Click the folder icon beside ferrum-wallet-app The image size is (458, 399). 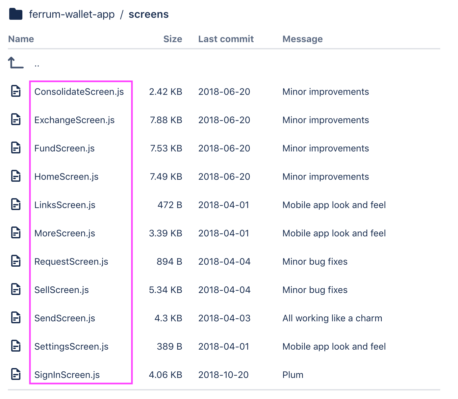tap(16, 14)
